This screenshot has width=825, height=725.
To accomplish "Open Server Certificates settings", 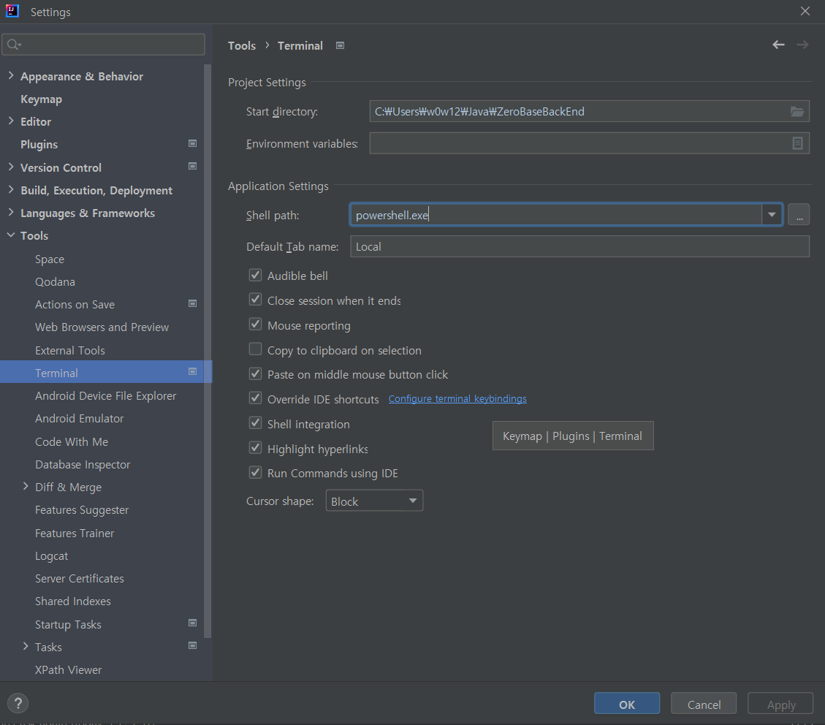I will coord(80,579).
